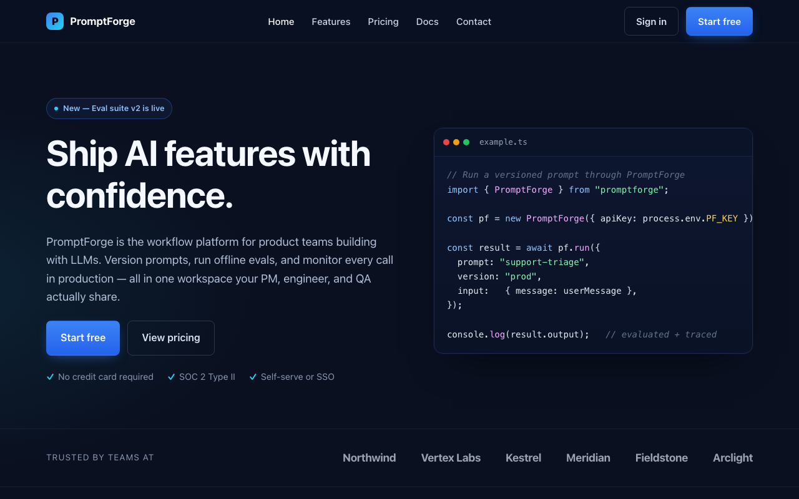Open the Contact nav item
Screen dimensions: 799x499
[x=474, y=22]
